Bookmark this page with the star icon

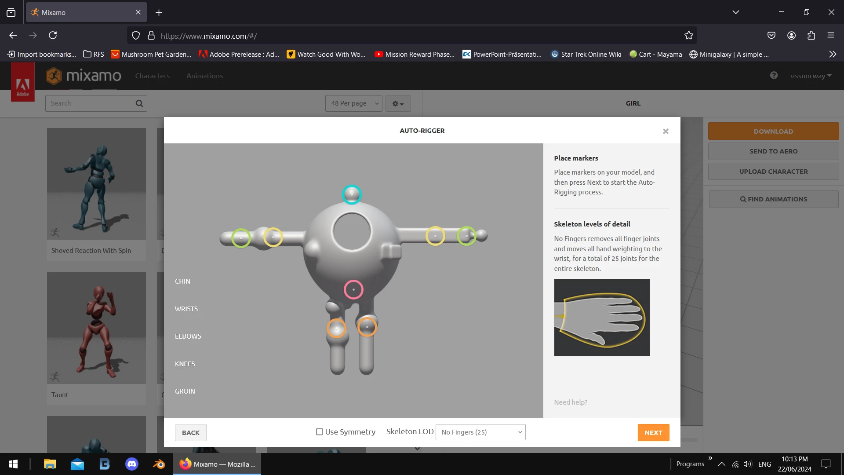coord(688,36)
